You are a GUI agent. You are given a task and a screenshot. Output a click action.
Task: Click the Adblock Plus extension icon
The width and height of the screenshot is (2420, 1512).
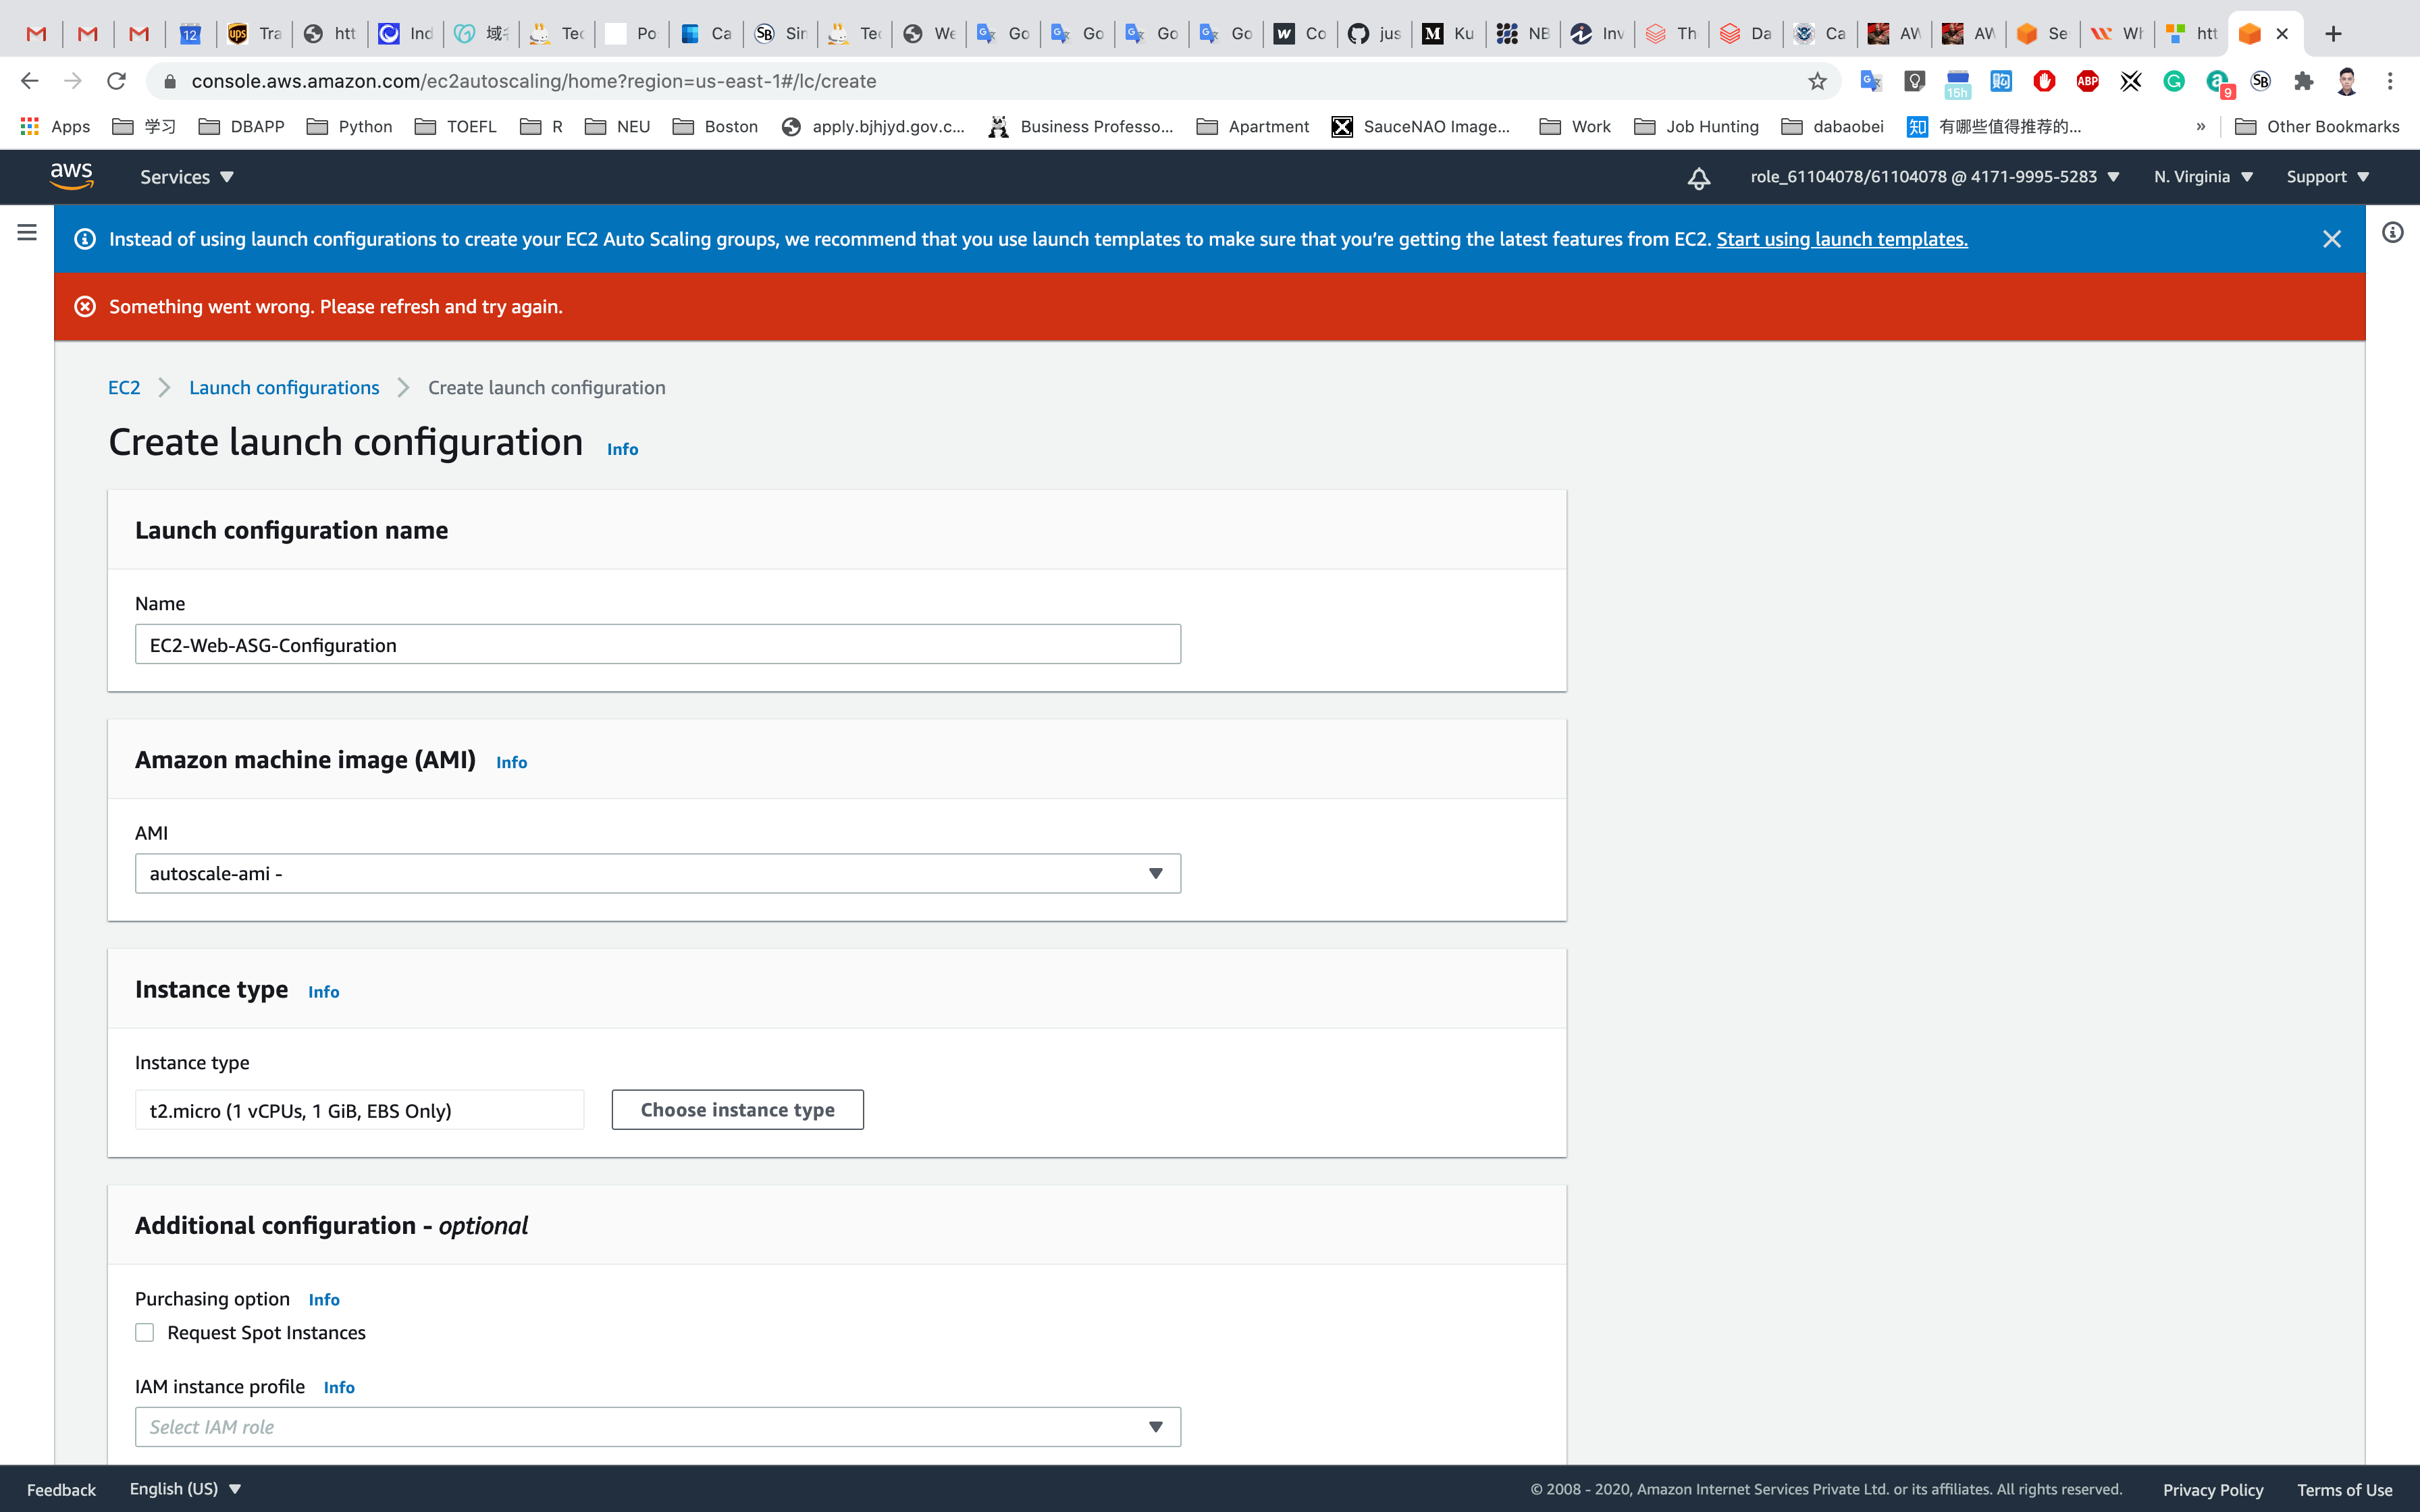pyautogui.click(x=2087, y=81)
